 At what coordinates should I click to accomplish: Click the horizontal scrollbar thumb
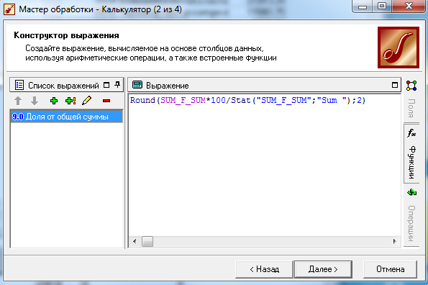pyautogui.click(x=147, y=241)
